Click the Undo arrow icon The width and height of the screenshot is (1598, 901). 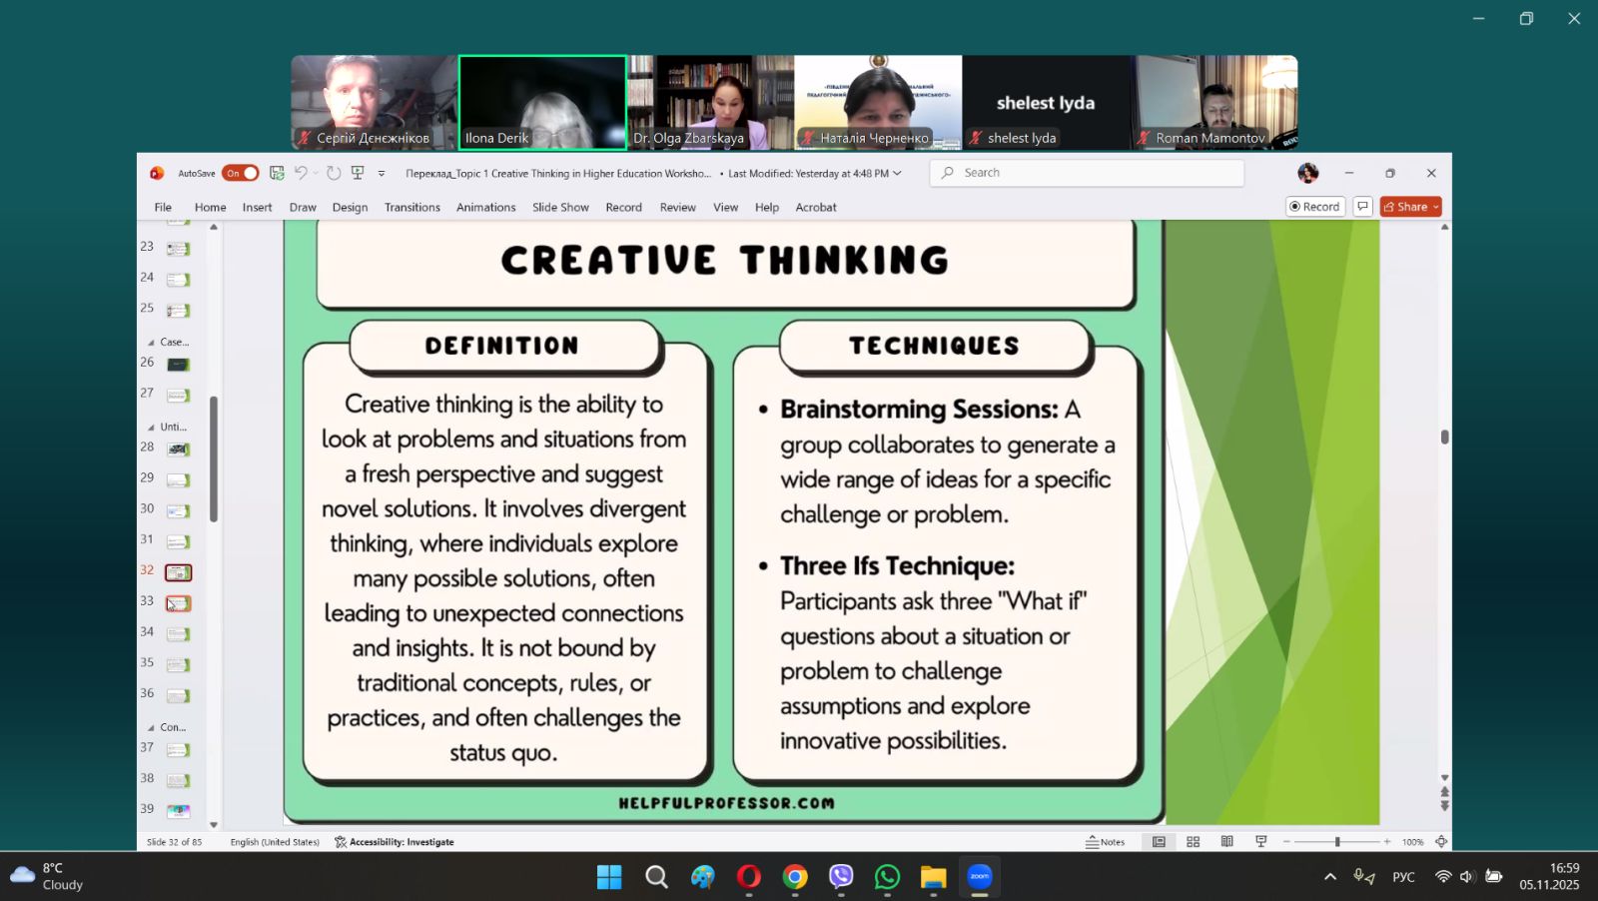click(301, 173)
